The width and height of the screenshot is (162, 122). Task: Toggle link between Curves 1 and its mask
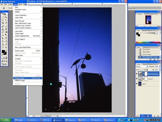[144, 79]
